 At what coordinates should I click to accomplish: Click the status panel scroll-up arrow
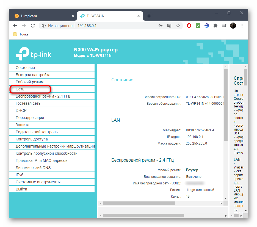point(226,67)
